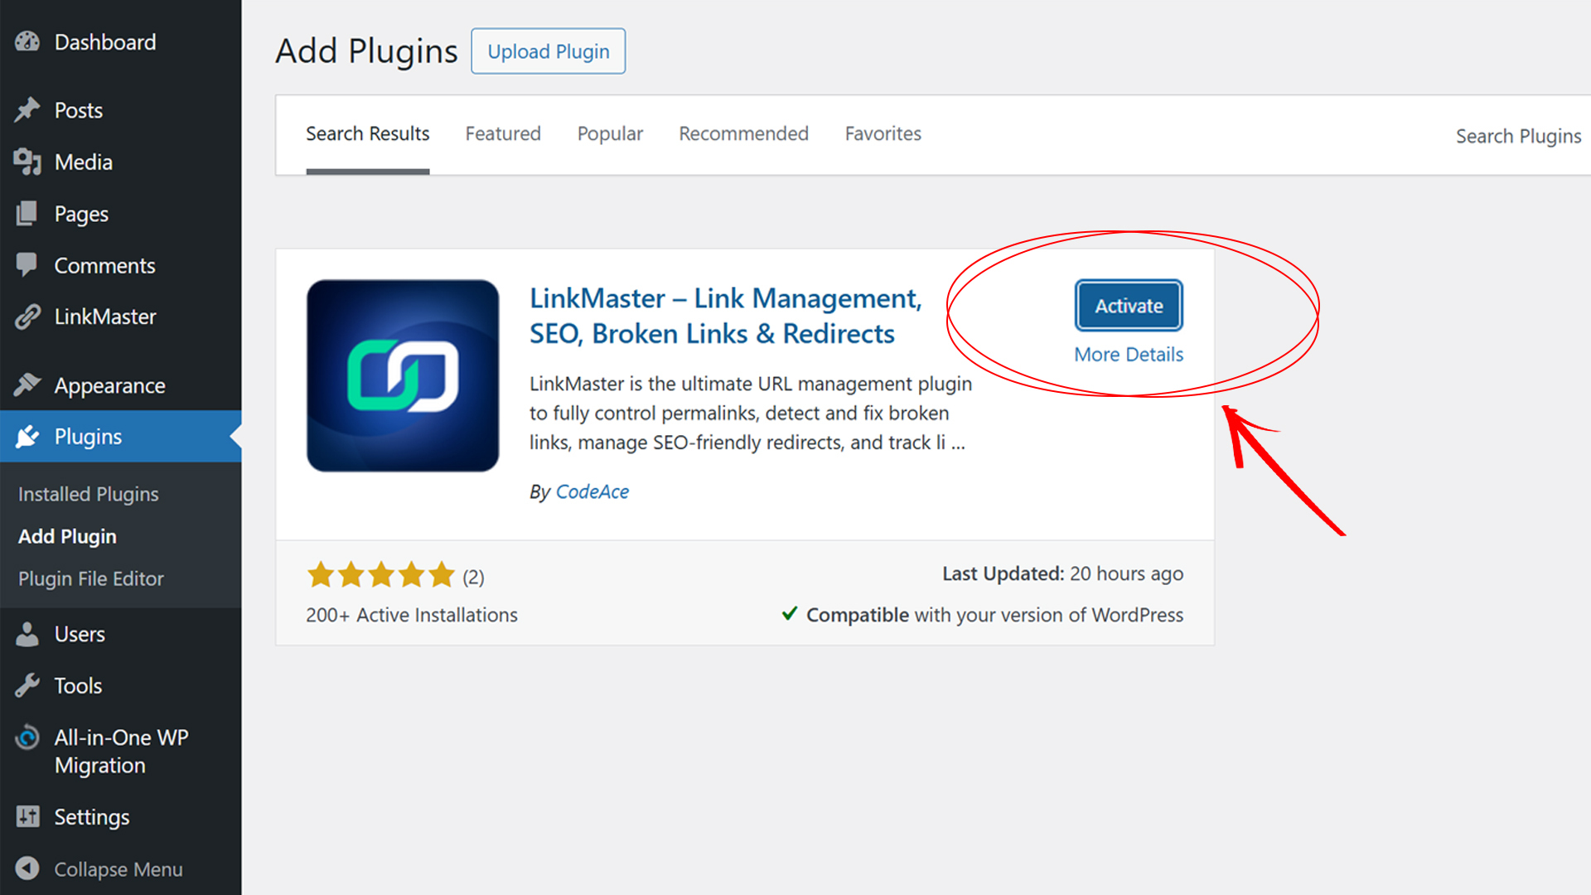The width and height of the screenshot is (1591, 895).
Task: Click the Pages icon in sidebar
Action: tap(27, 214)
